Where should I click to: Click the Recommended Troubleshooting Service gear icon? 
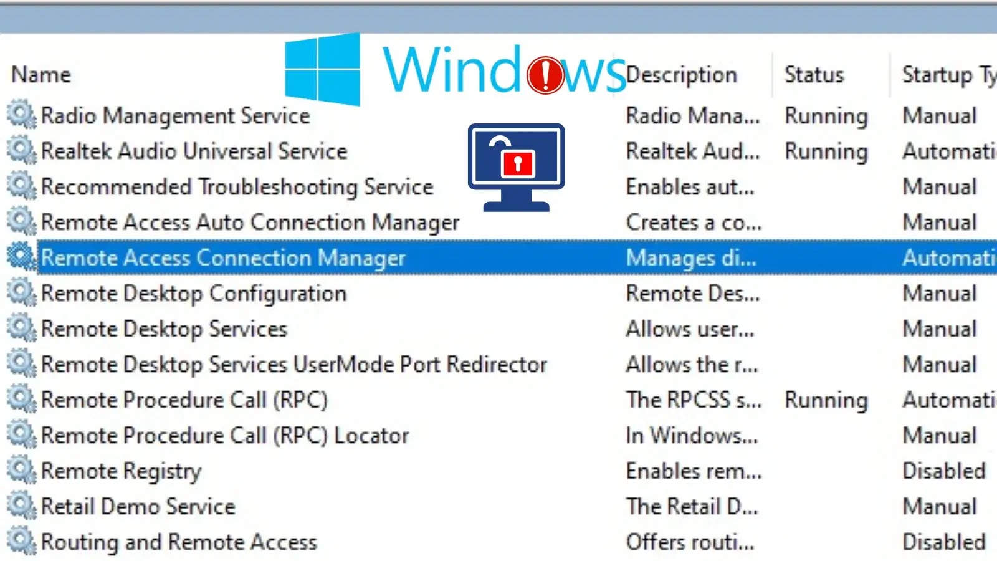[21, 186]
